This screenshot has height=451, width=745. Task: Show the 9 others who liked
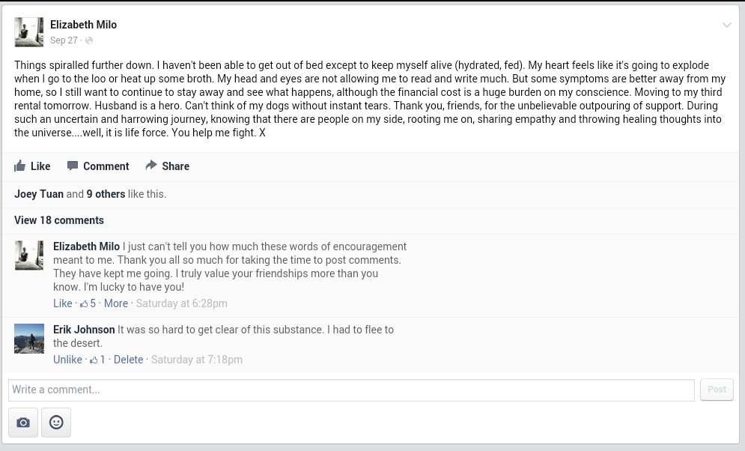[x=106, y=194]
